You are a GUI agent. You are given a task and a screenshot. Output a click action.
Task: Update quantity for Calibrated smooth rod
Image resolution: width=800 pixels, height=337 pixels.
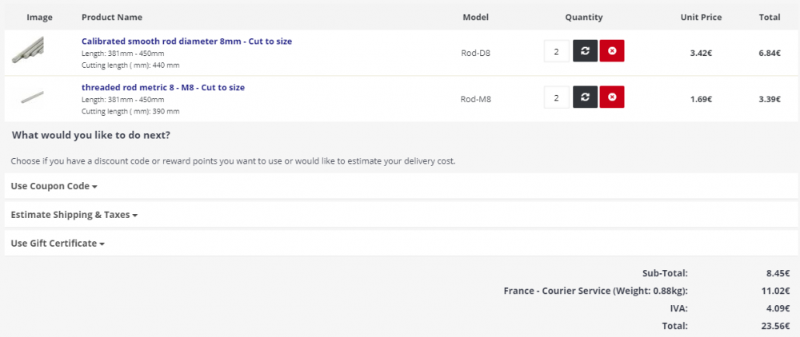(x=585, y=52)
